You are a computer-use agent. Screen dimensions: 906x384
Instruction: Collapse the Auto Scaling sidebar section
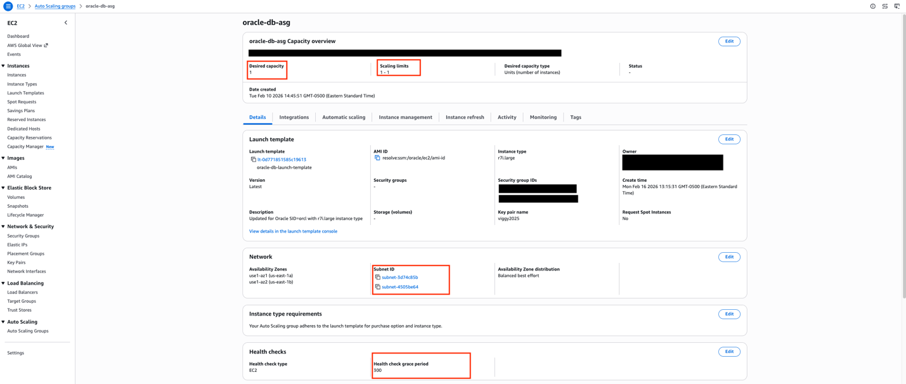pyautogui.click(x=3, y=322)
